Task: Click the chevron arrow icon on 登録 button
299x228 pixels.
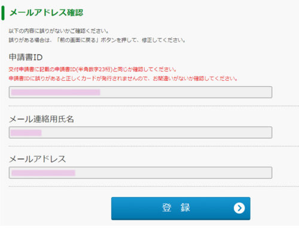Action: point(239,208)
